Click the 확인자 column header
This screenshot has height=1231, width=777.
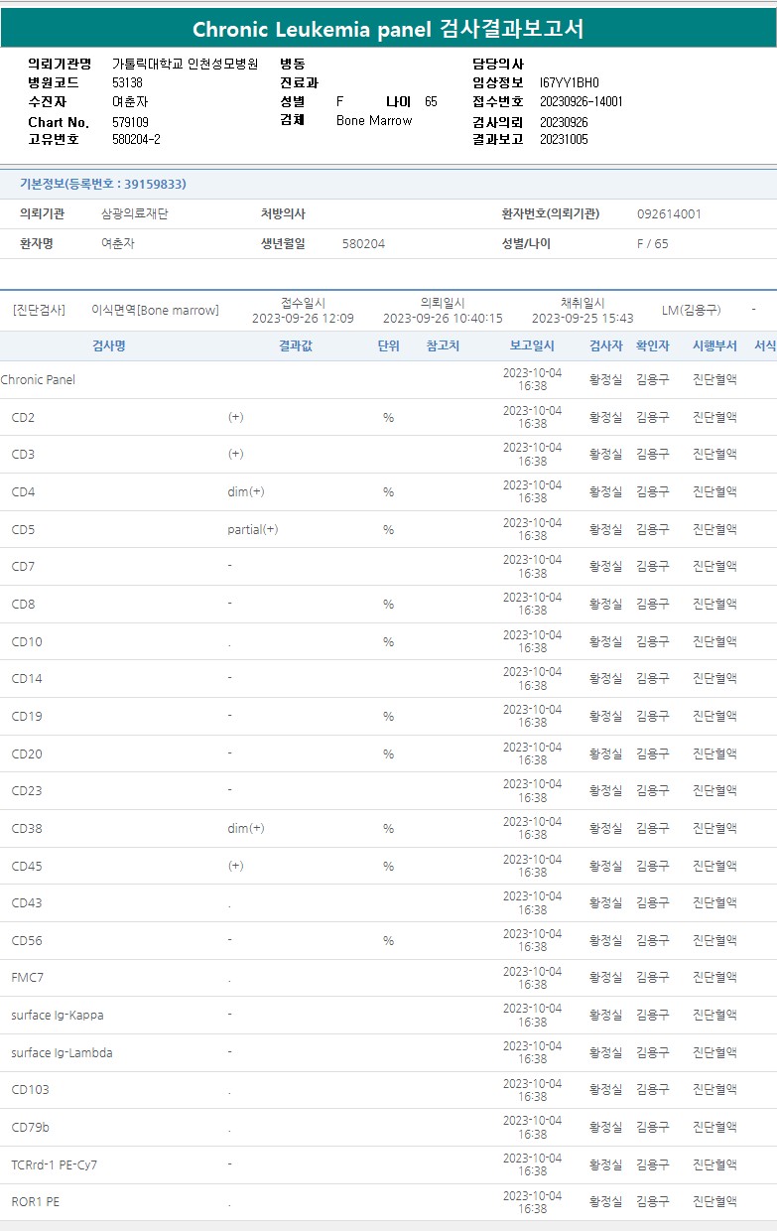point(652,345)
